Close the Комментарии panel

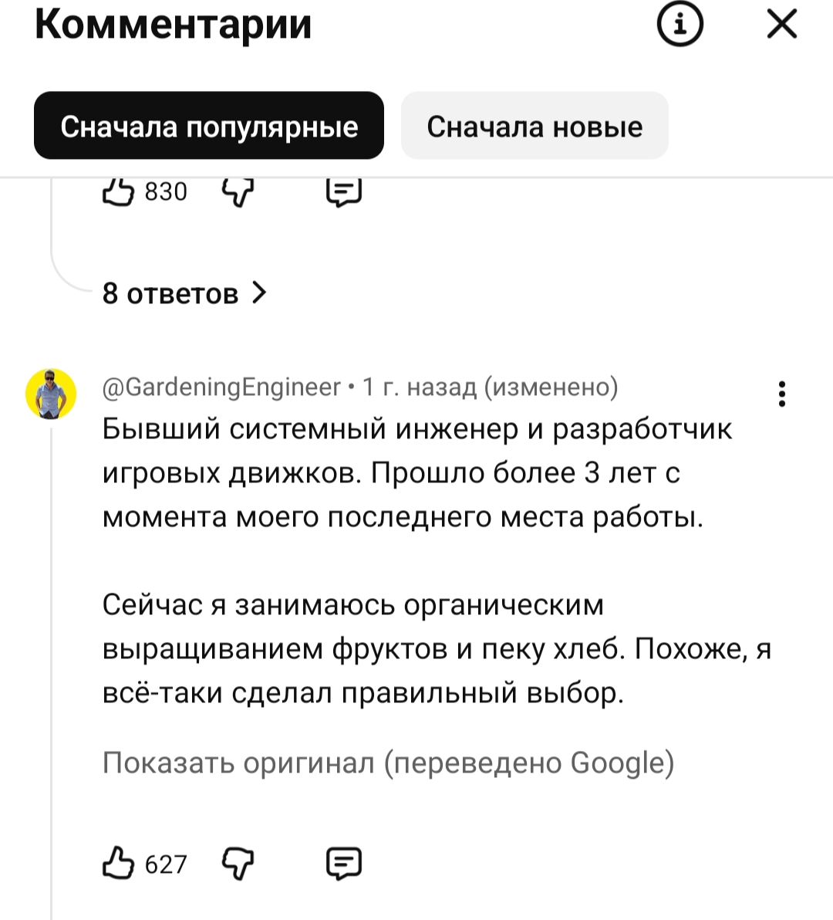pyautogui.click(x=782, y=25)
